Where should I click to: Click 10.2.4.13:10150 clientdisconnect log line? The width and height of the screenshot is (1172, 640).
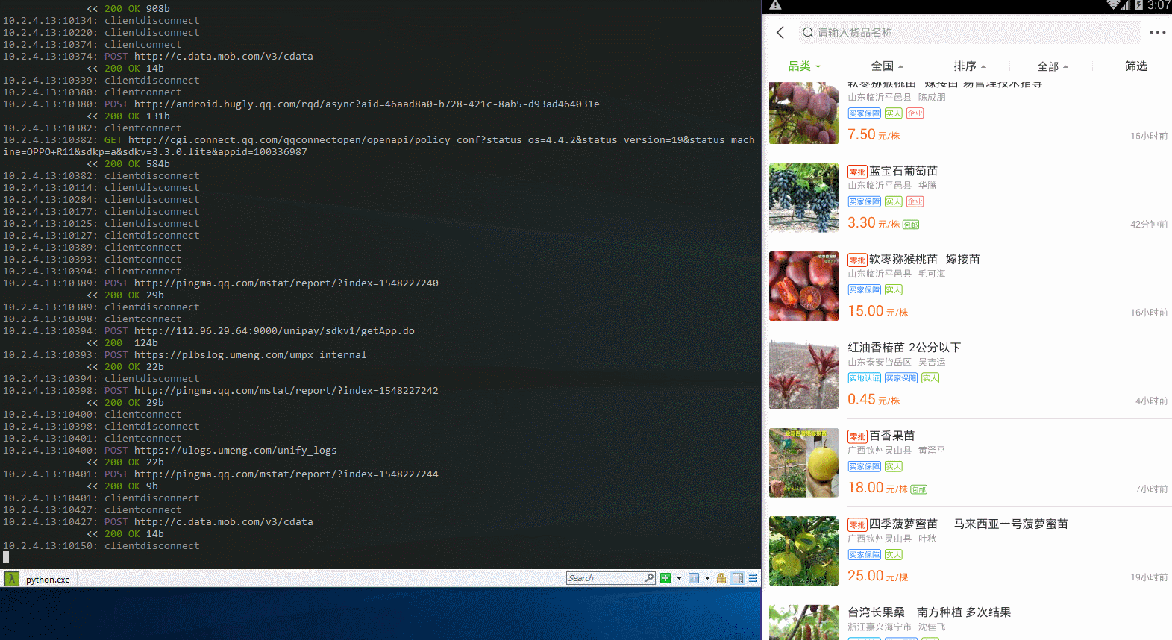point(101,546)
